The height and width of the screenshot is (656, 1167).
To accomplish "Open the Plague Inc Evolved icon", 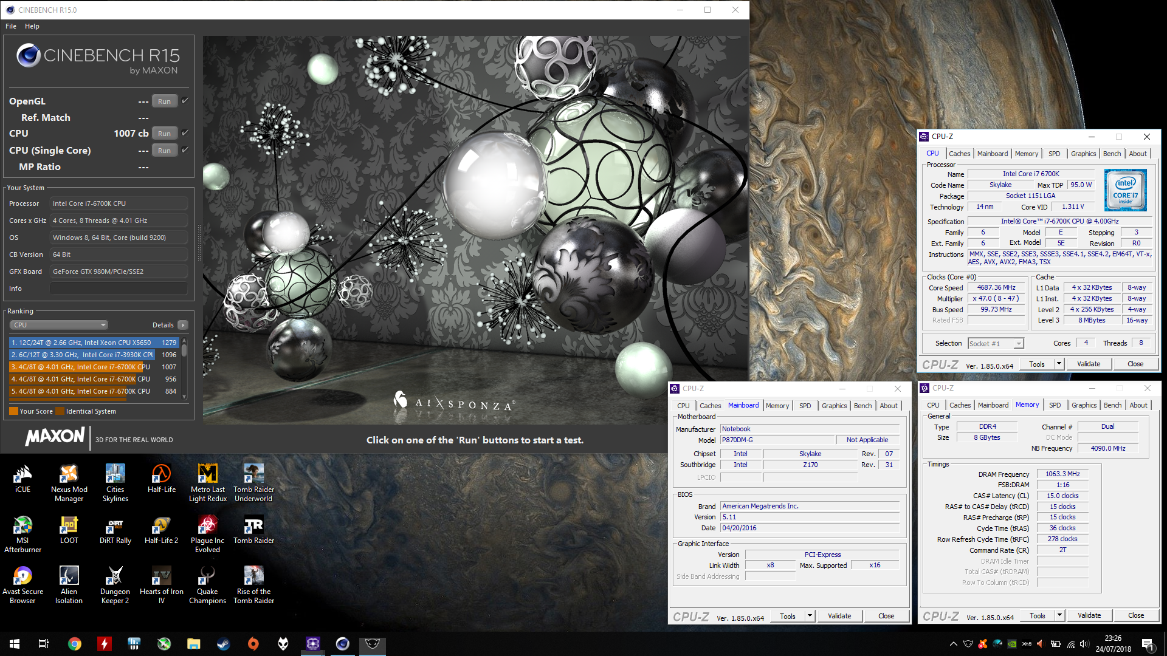I will click(207, 534).
